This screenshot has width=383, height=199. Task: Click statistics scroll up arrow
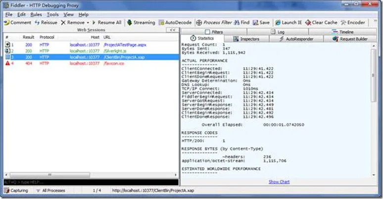[374, 46]
